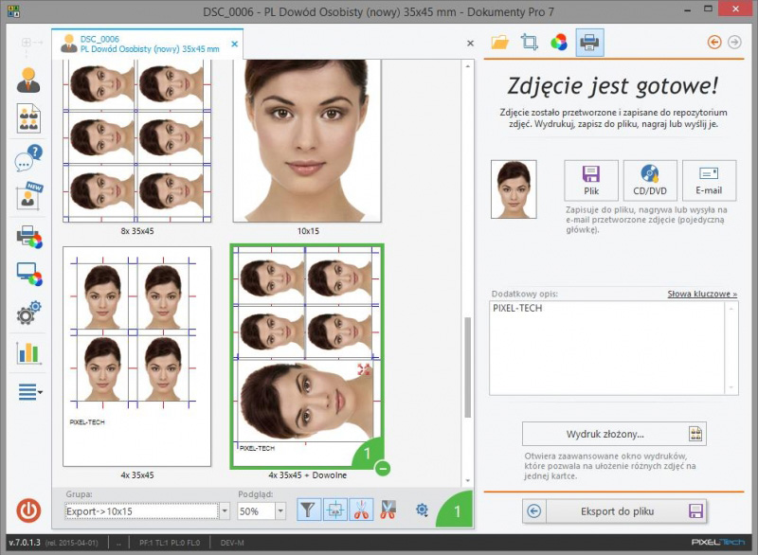Open the monitor color calibration sidebar icon
Viewport: 758px width, 555px height.
28,275
